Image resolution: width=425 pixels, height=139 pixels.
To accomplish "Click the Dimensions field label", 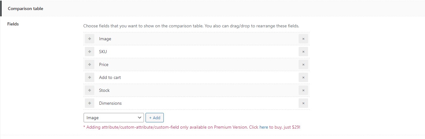I will (x=110, y=103).
